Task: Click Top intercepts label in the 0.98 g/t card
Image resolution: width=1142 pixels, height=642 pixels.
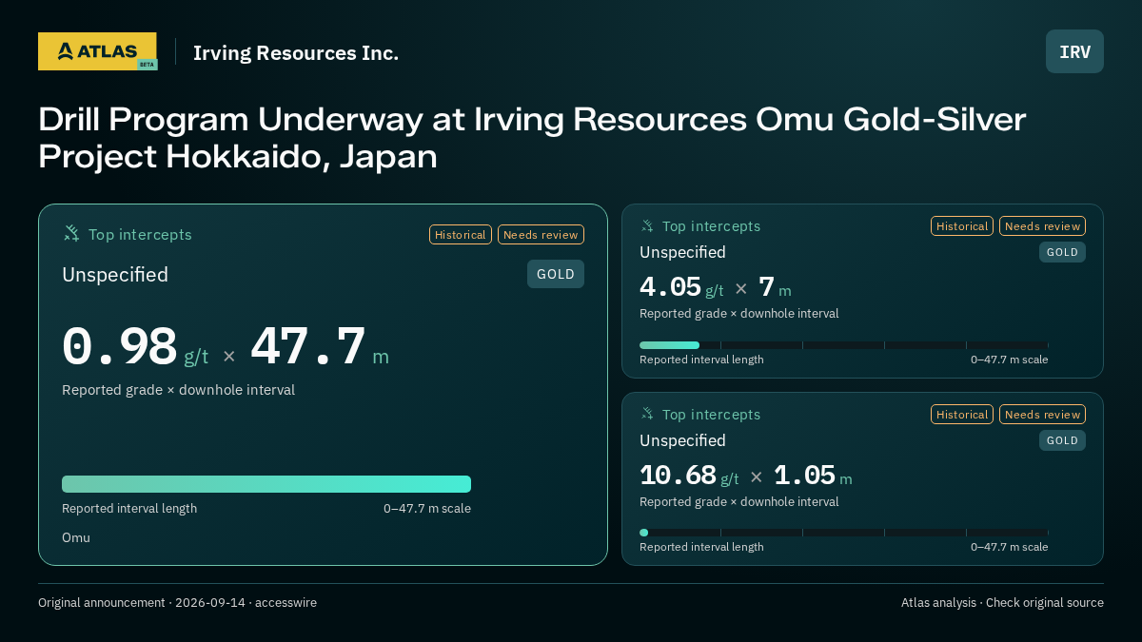Action: tap(140, 234)
